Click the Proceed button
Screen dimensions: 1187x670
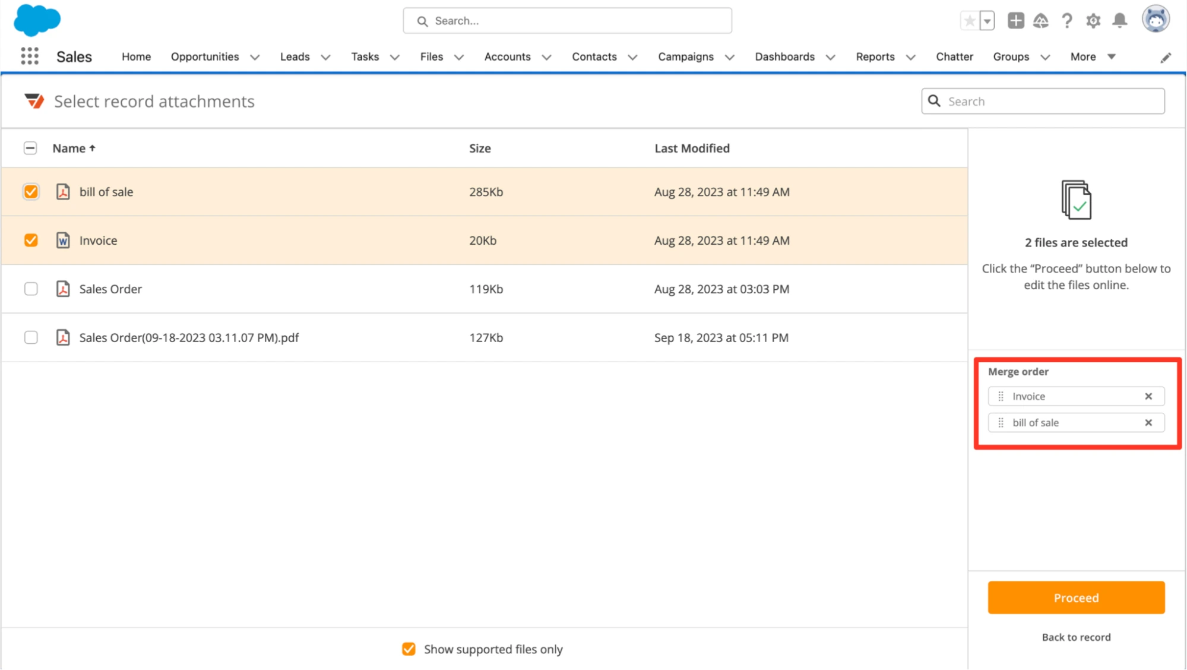point(1076,598)
